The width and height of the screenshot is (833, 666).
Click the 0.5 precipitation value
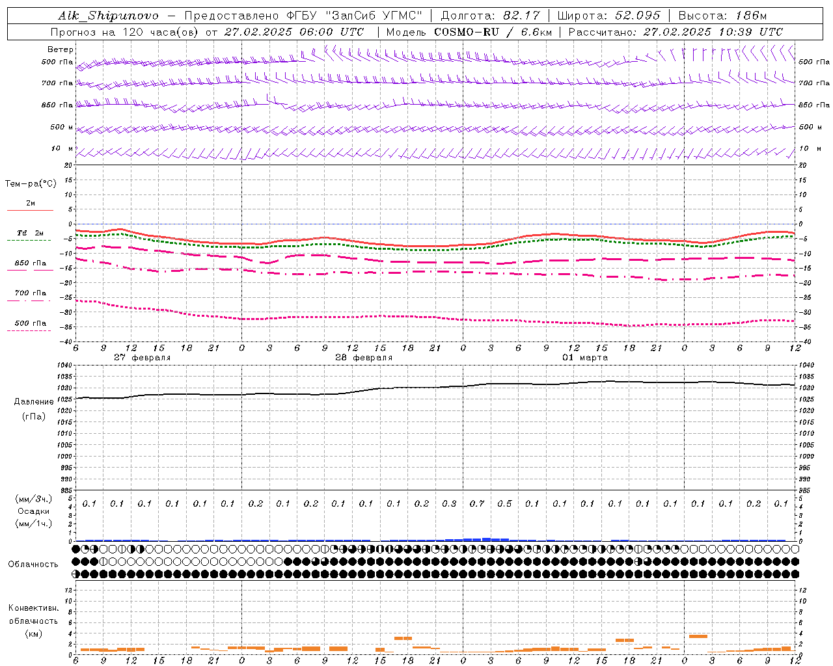[x=504, y=503]
